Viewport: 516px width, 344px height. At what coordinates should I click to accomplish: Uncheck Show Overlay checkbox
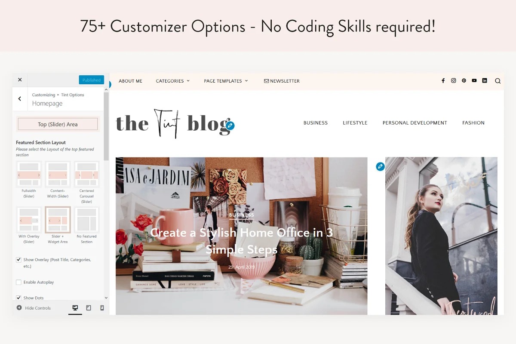click(18, 260)
